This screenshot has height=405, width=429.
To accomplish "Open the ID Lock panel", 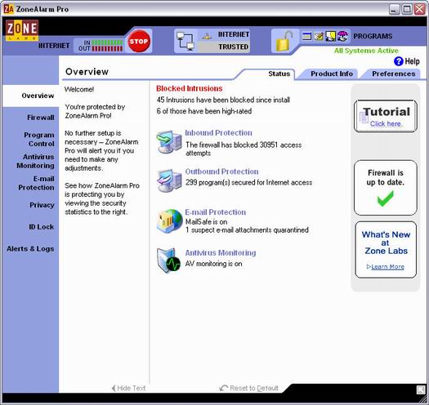I will click(x=42, y=227).
